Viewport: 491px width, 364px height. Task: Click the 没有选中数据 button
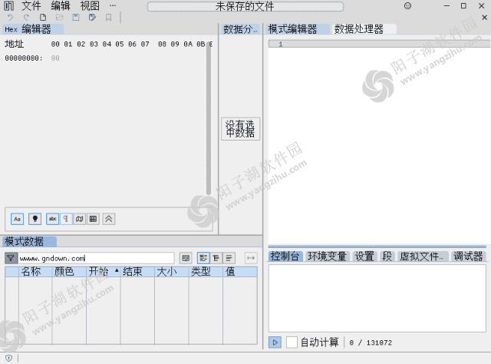[240, 129]
